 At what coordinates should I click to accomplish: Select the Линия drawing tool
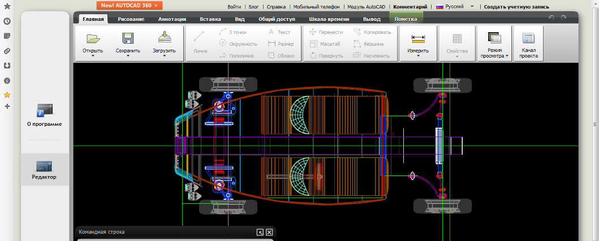coord(200,42)
